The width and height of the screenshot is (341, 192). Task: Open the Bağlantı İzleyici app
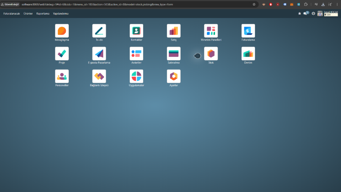99,76
